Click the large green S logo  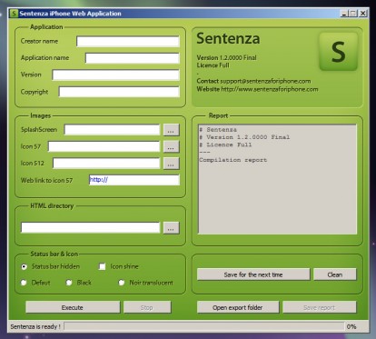coord(339,52)
